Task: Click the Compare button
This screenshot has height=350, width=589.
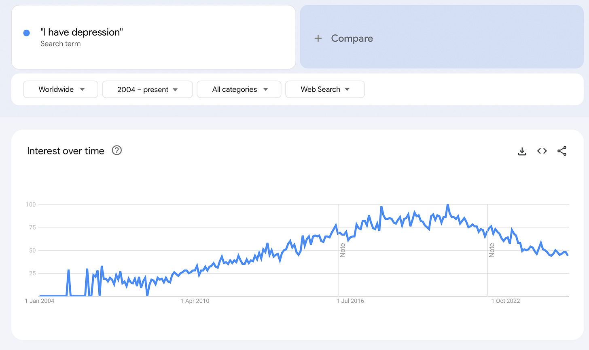Action: (x=442, y=37)
